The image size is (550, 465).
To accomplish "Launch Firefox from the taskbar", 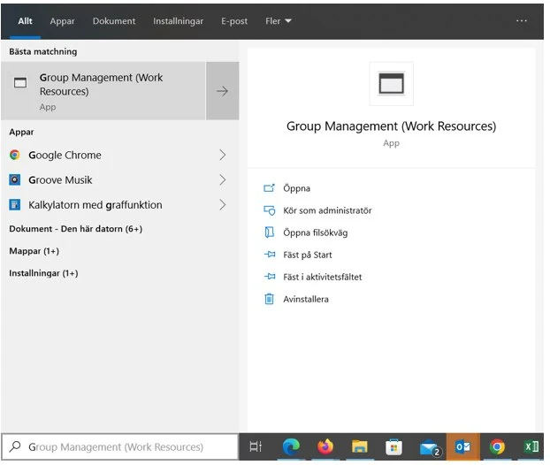I will tap(325, 446).
